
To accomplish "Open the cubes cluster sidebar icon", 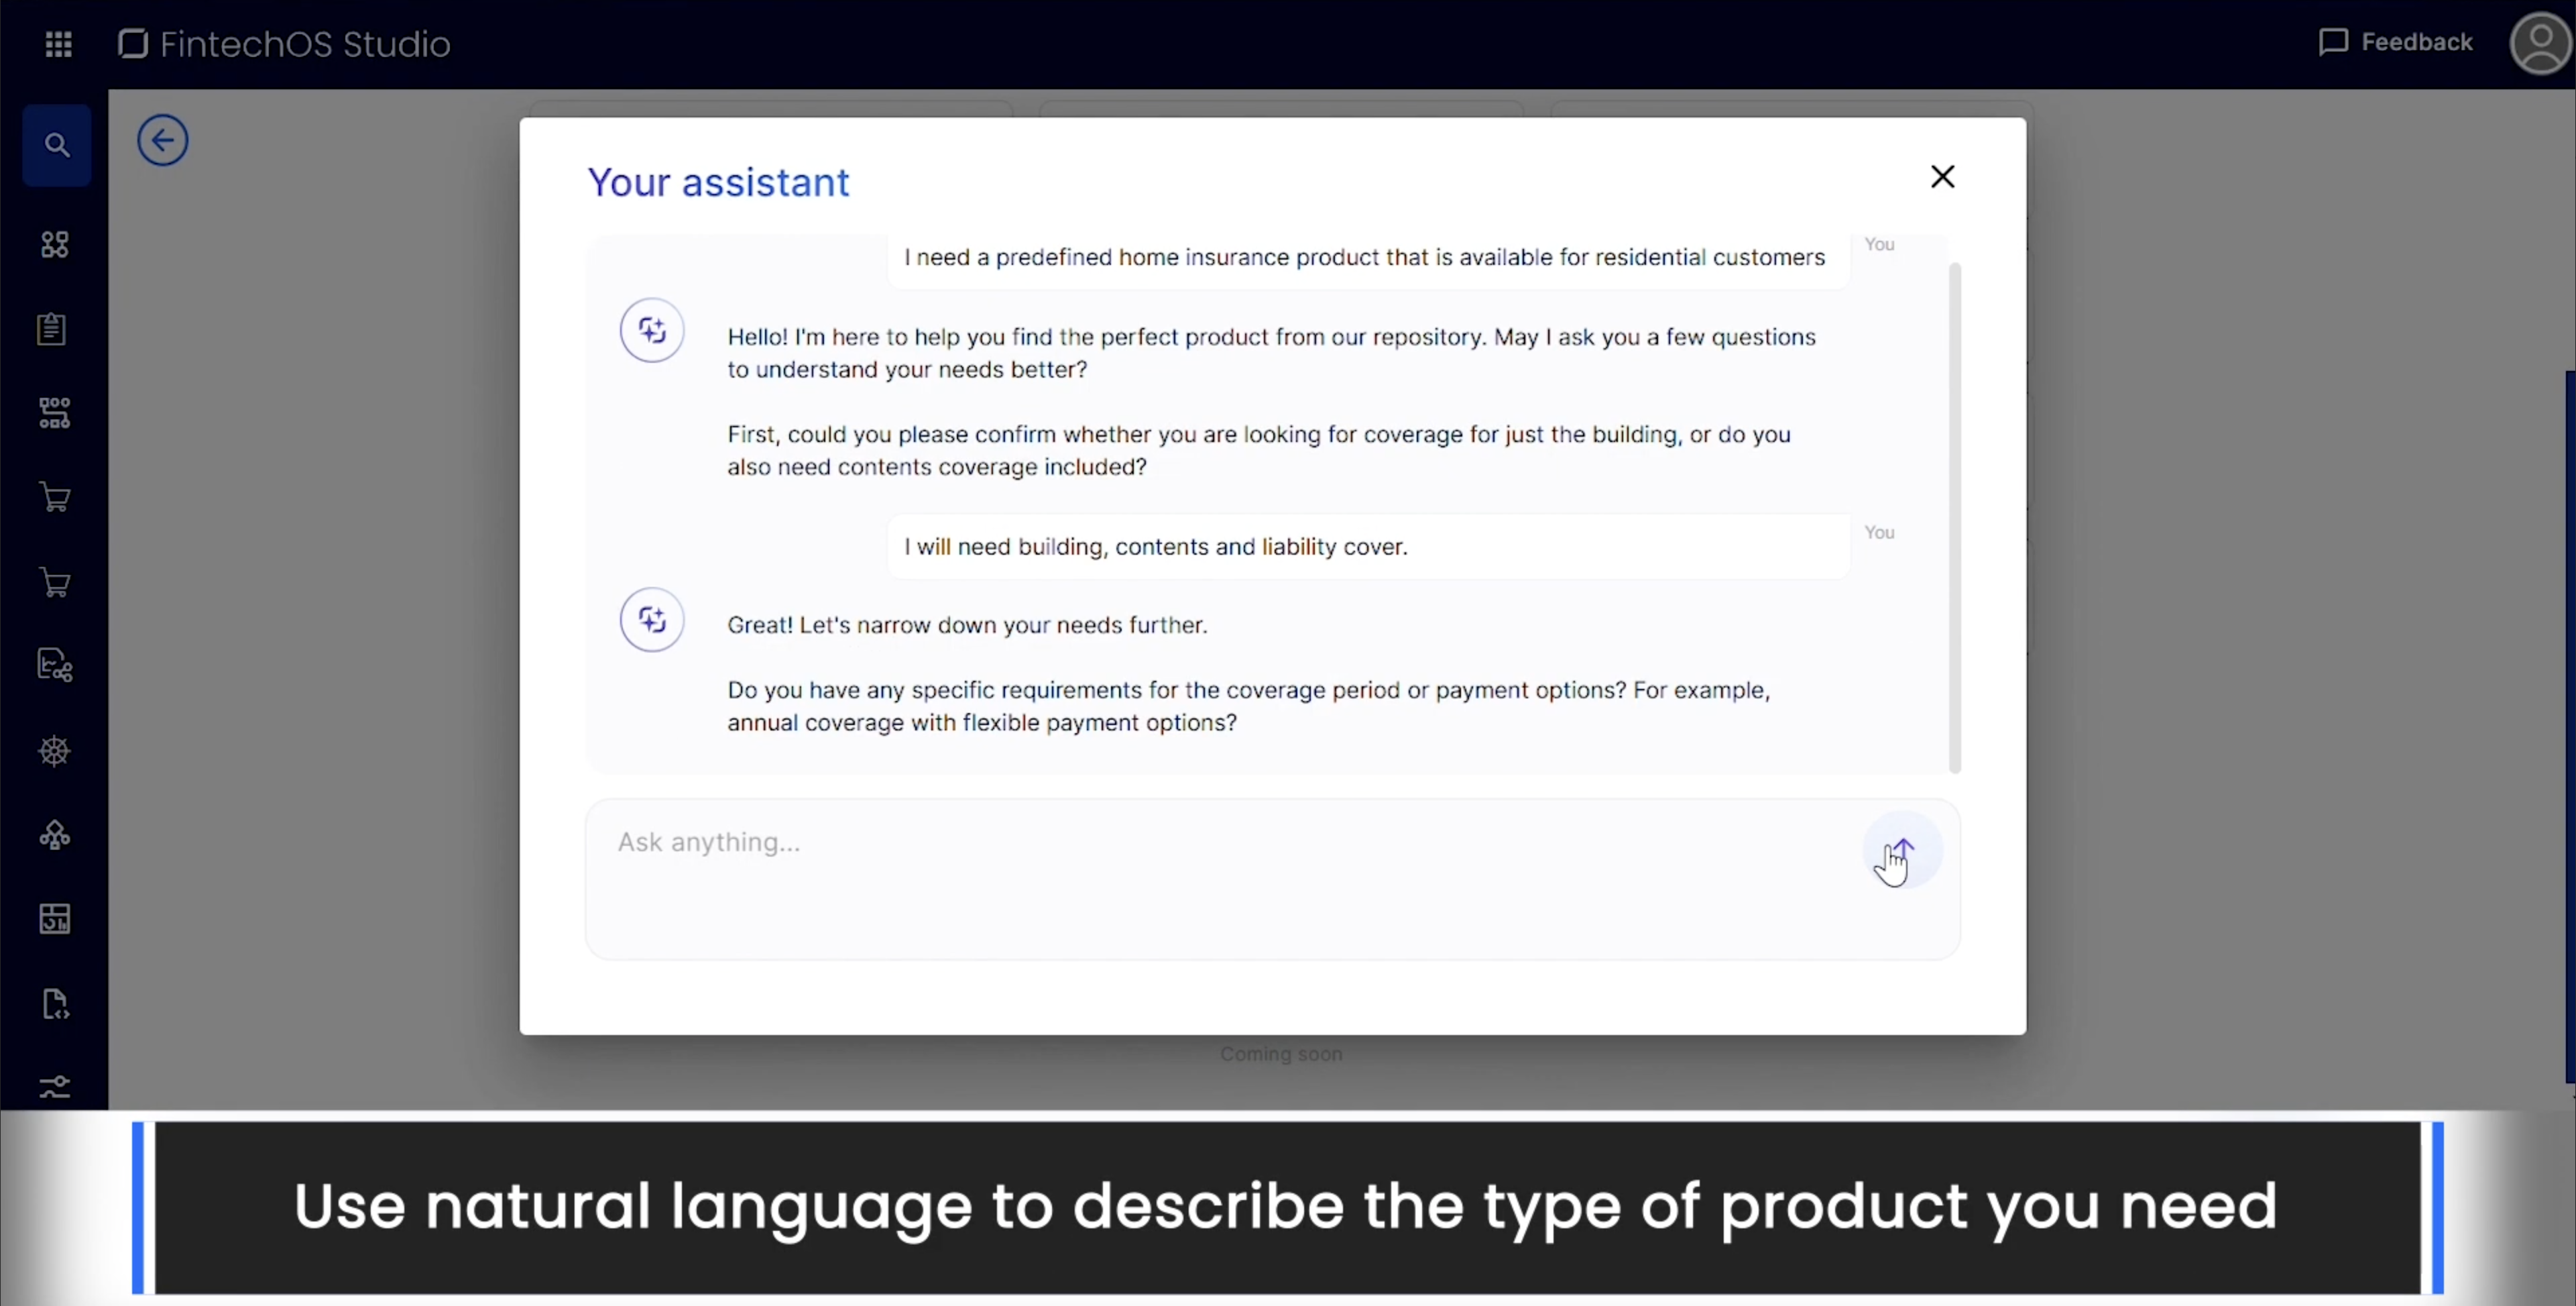I will 55,834.
